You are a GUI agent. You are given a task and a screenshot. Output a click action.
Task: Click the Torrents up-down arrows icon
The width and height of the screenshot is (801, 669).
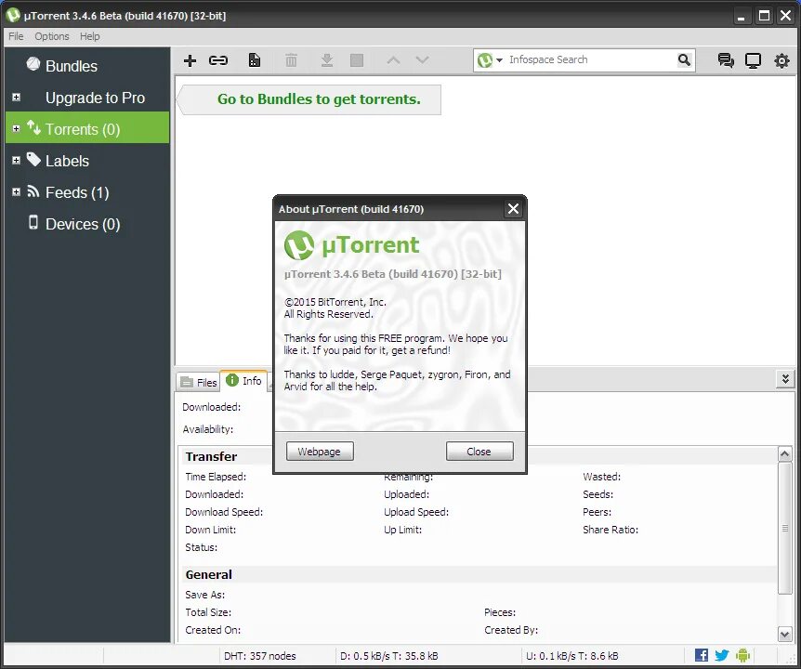(33, 127)
